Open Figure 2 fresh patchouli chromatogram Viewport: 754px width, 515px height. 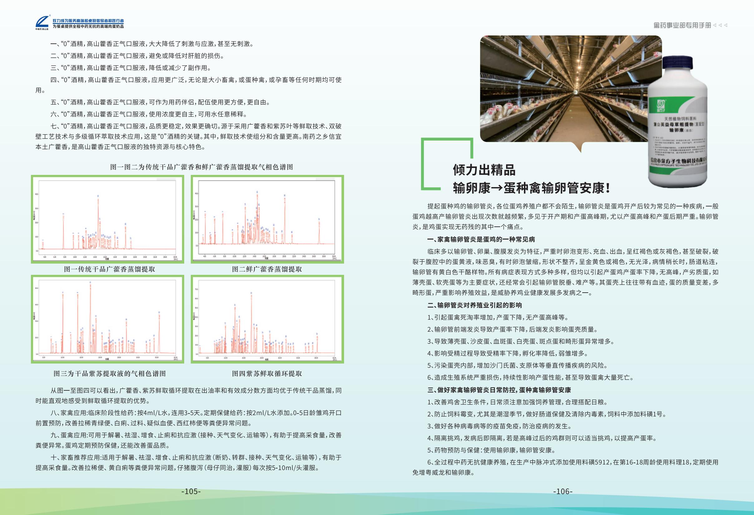click(x=267, y=219)
